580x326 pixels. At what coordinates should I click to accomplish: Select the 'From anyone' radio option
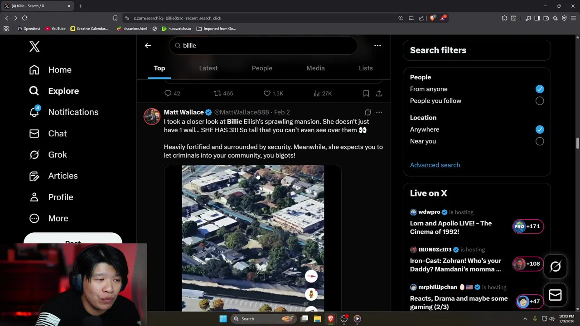pos(539,89)
